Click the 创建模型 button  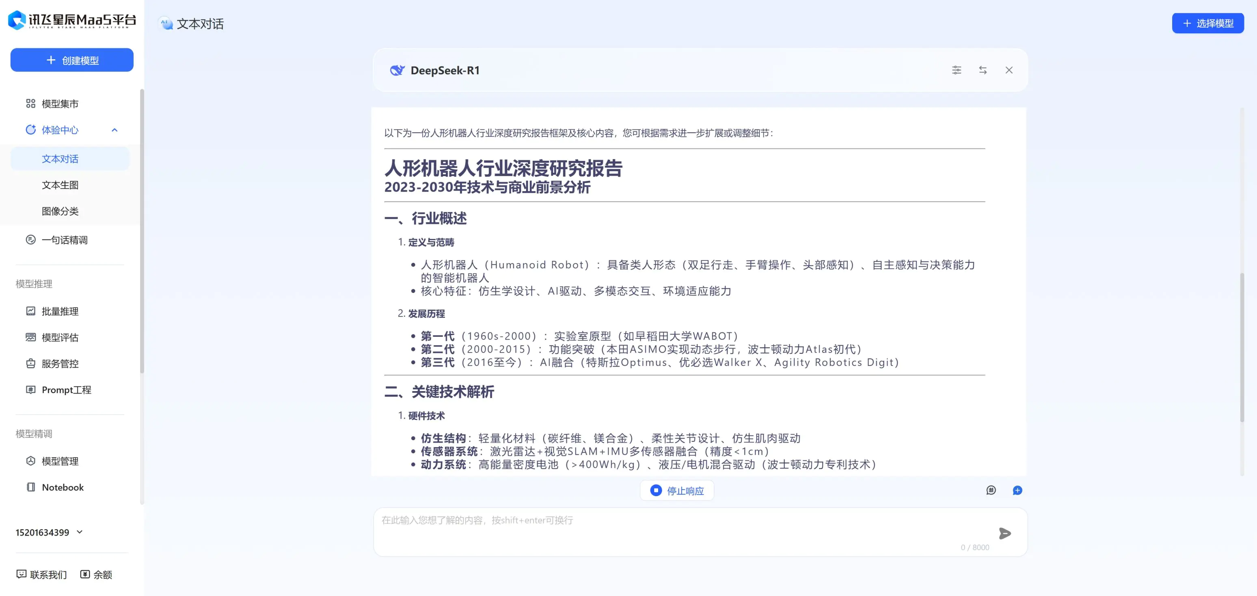[72, 60]
